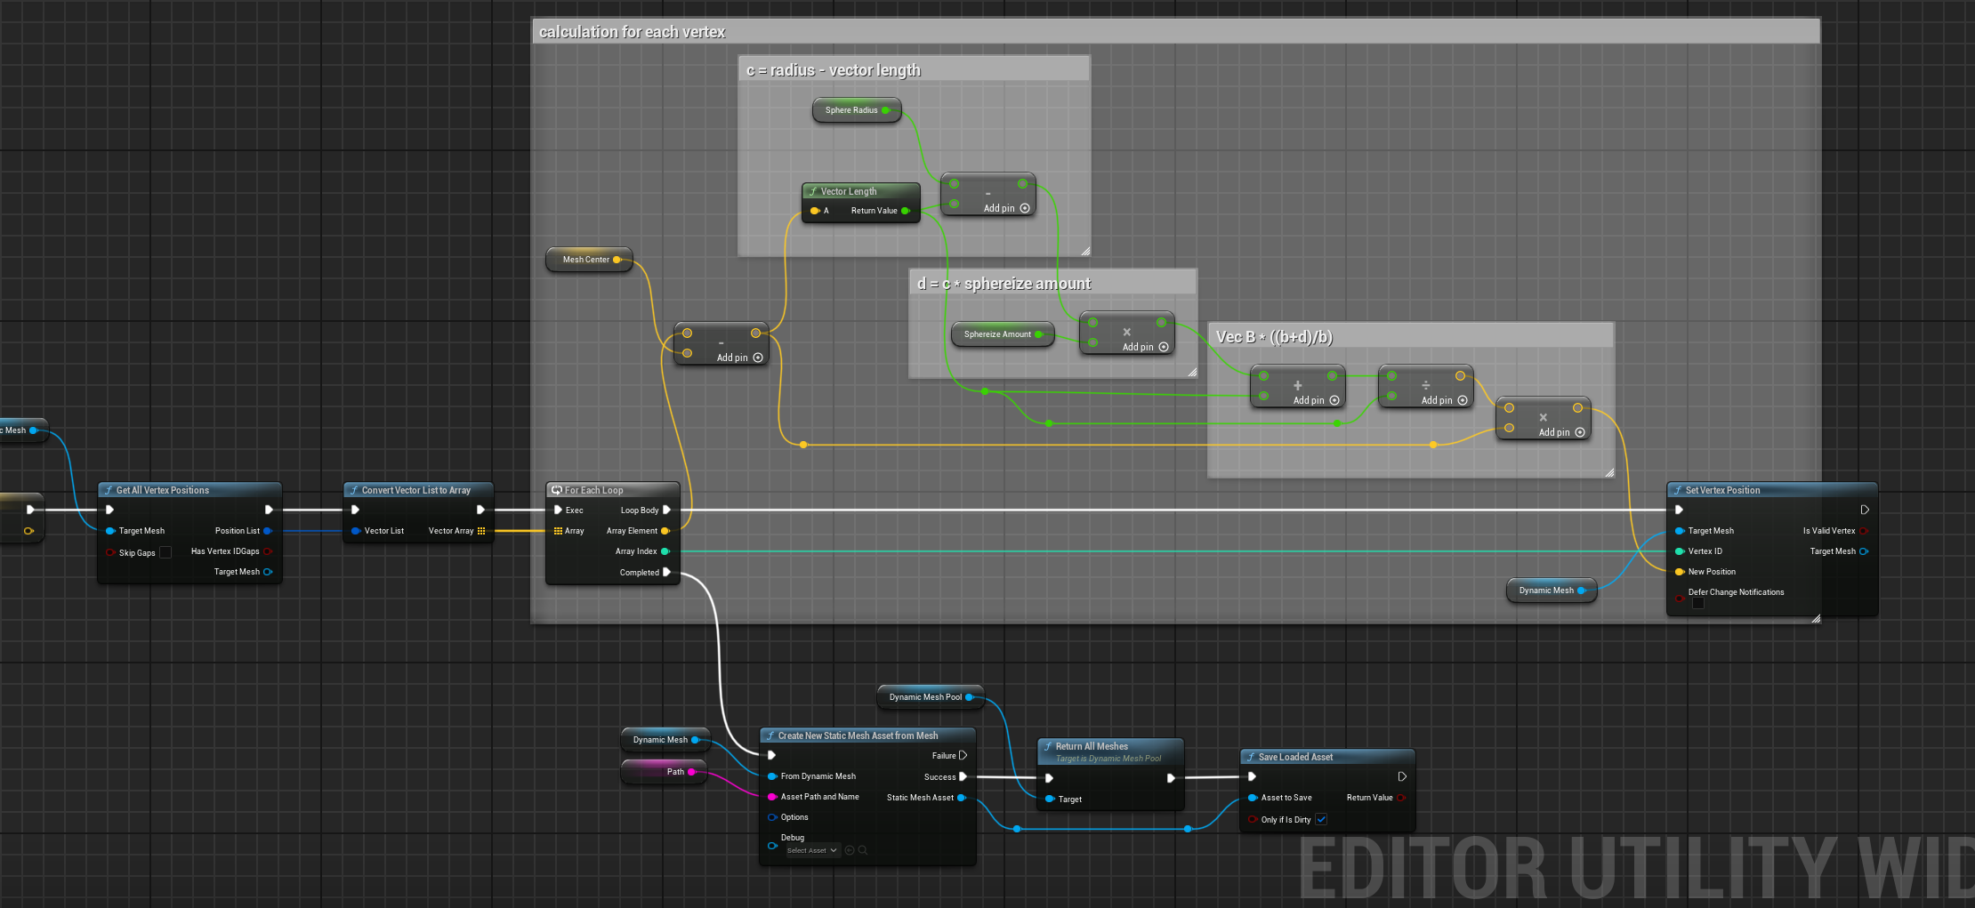Click the pink Path variable node

(x=664, y=772)
